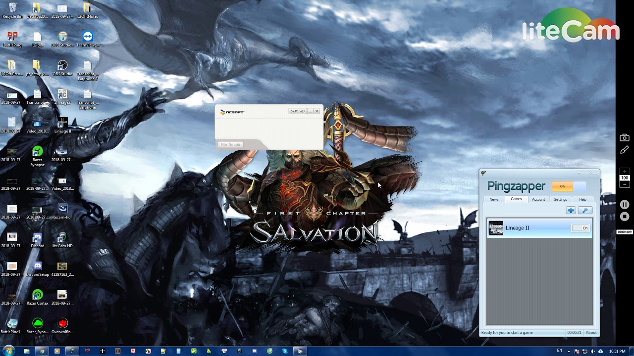
Task: Switch Pingzapper main On toggle
Action: point(569,186)
